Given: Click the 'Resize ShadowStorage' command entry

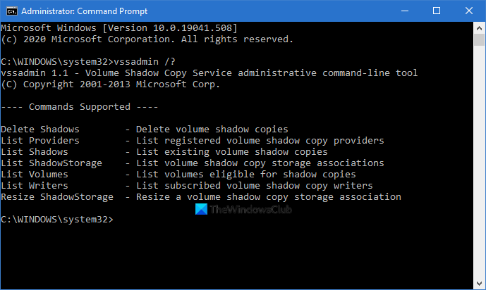Looking at the screenshot, I should click(57, 197).
